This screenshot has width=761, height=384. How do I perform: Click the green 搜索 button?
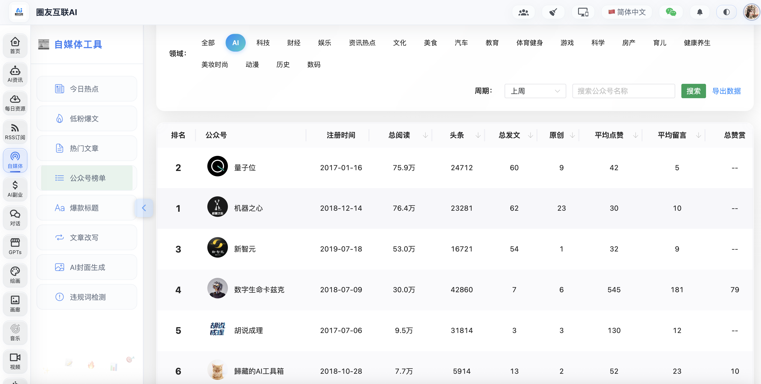pyautogui.click(x=693, y=91)
